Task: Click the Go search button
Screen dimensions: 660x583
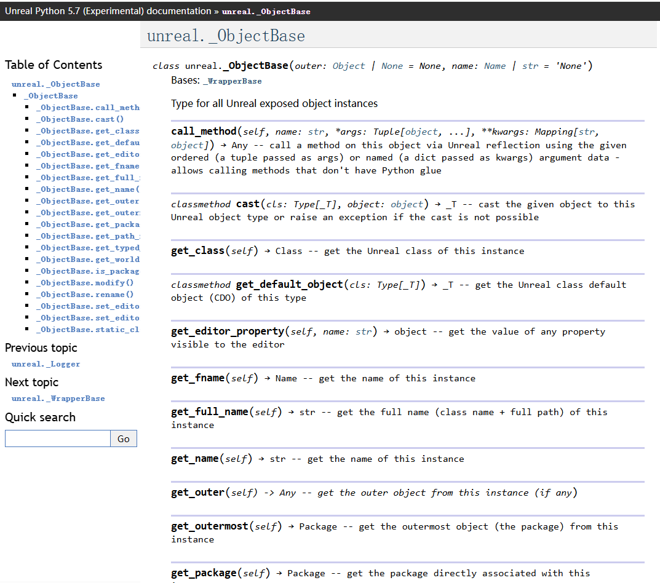Action: [124, 438]
